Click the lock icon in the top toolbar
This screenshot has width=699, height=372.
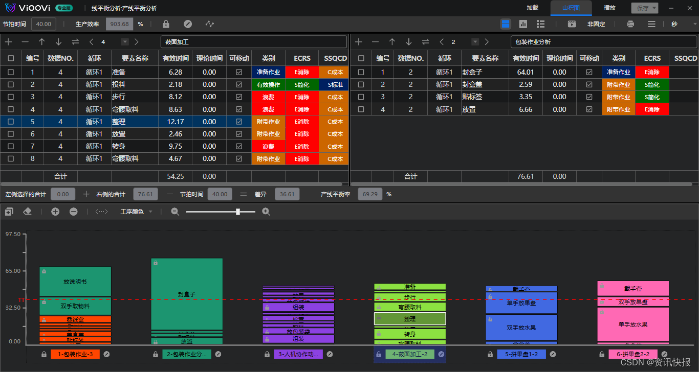click(x=166, y=24)
